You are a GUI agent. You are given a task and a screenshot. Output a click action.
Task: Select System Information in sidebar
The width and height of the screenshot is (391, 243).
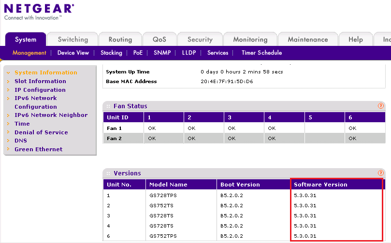click(46, 72)
